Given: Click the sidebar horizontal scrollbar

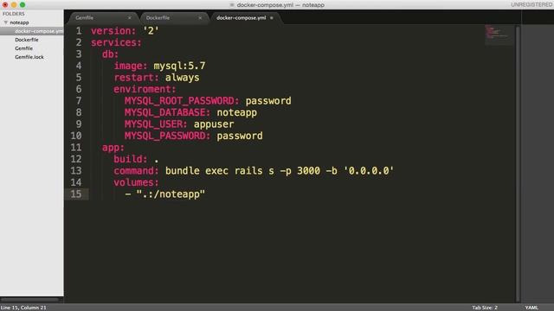Looking at the screenshot, I should 30,300.
